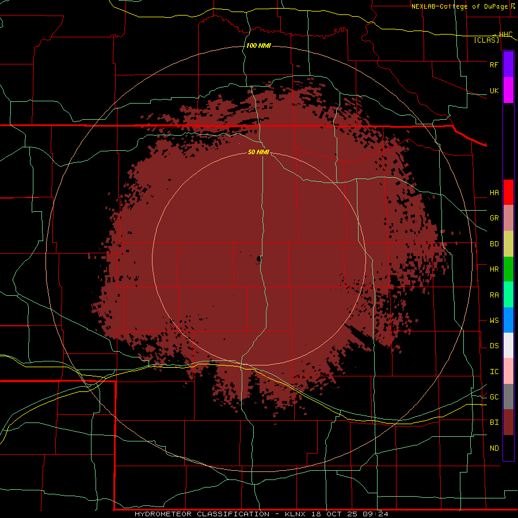
Task: Click the "100 NMI" range ring label
Action: 258,45
